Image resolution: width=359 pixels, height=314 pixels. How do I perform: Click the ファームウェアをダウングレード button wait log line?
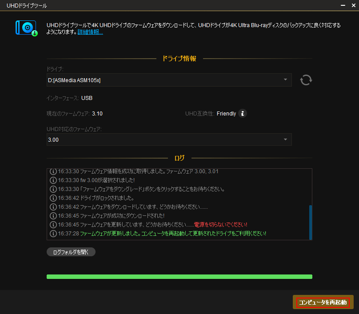tap(137, 189)
